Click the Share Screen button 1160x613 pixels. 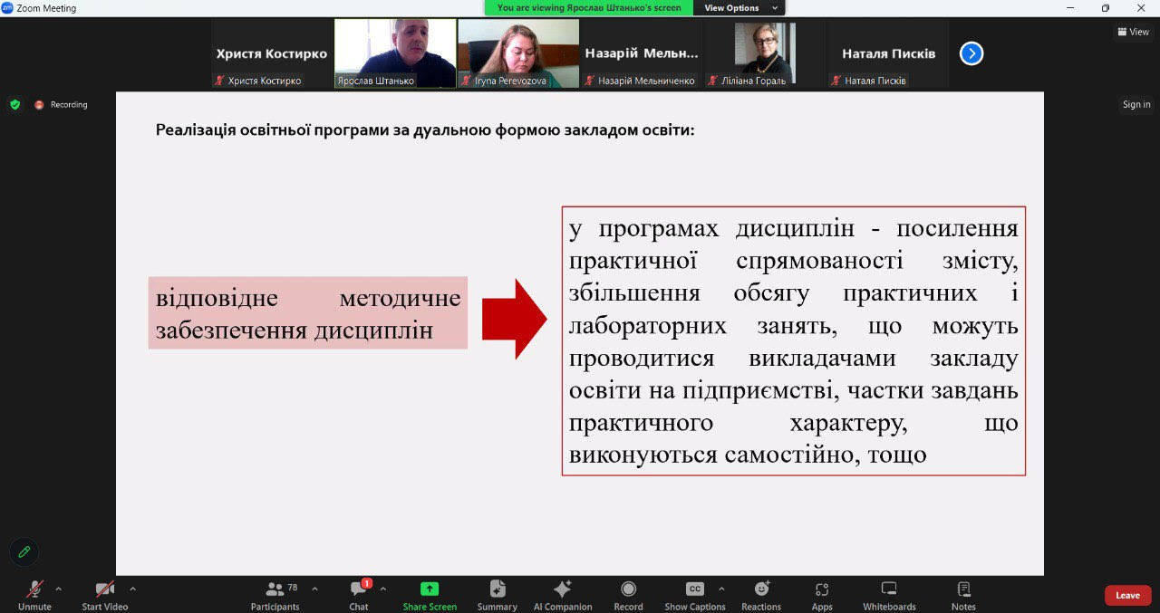pyautogui.click(x=430, y=594)
